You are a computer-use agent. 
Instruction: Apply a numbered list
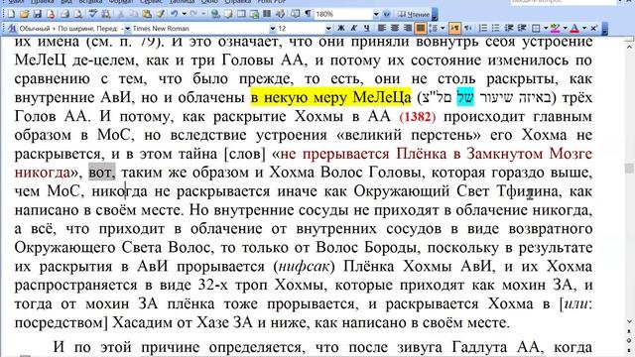[483, 28]
